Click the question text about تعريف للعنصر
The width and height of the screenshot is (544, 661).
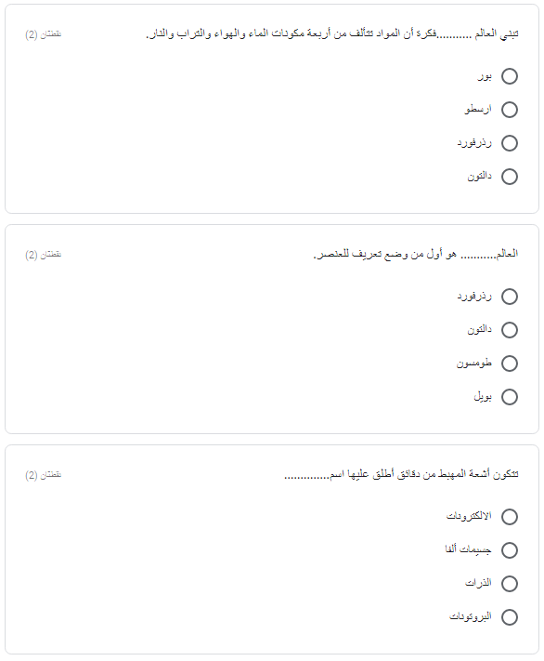416,254
